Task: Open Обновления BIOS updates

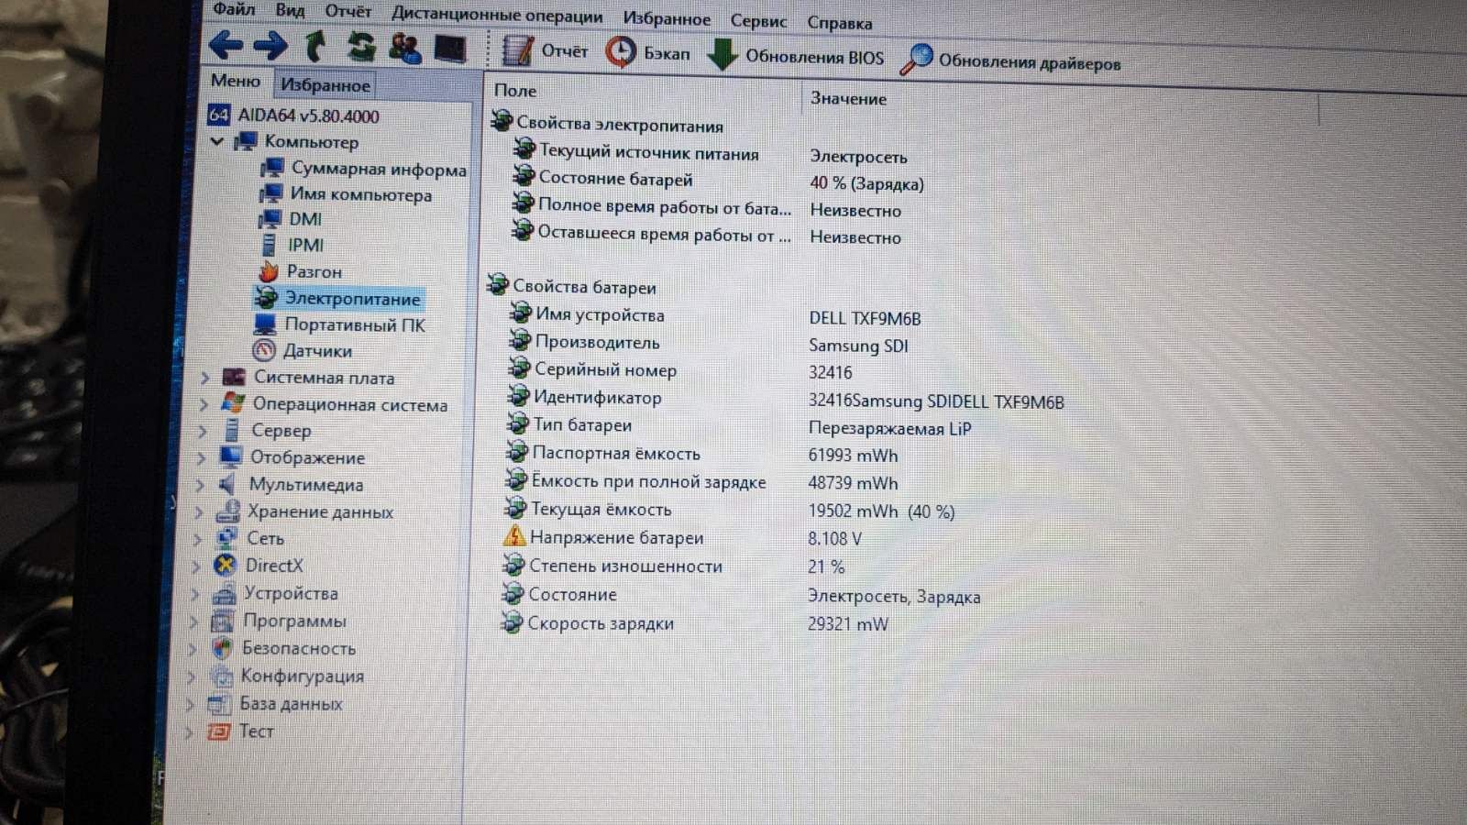Action: coord(797,56)
